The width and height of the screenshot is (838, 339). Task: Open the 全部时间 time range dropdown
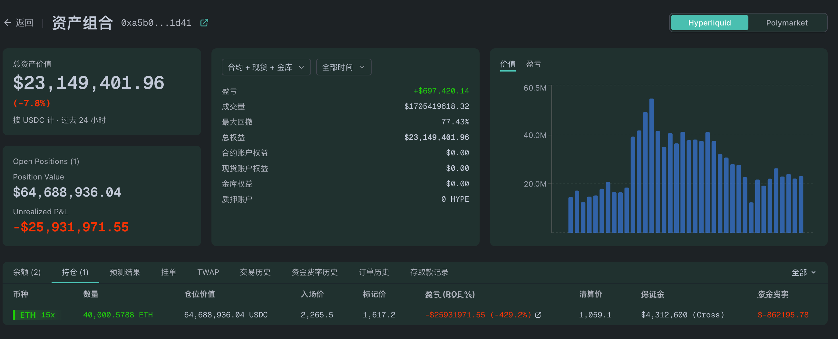click(x=344, y=67)
